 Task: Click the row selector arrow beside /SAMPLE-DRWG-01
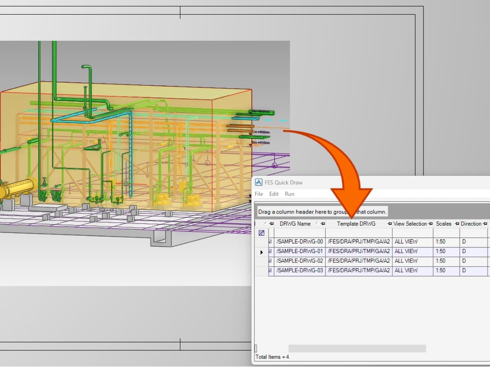(261, 251)
